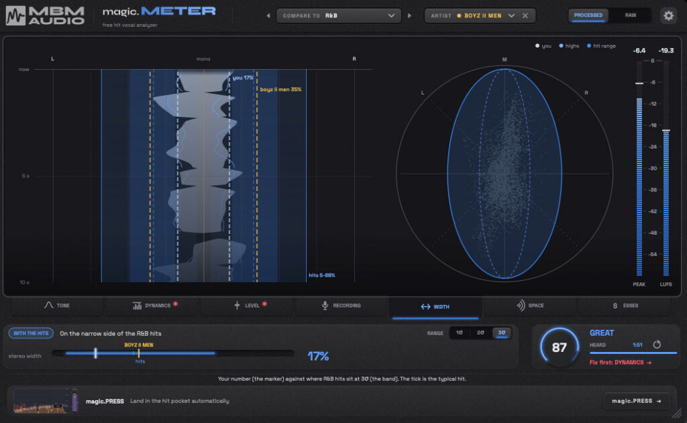Click the large 17% width readout
The width and height of the screenshot is (687, 423).
click(x=318, y=356)
